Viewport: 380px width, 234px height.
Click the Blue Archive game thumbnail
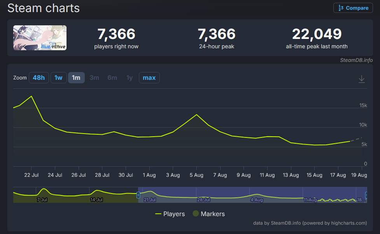pyautogui.click(x=40, y=38)
